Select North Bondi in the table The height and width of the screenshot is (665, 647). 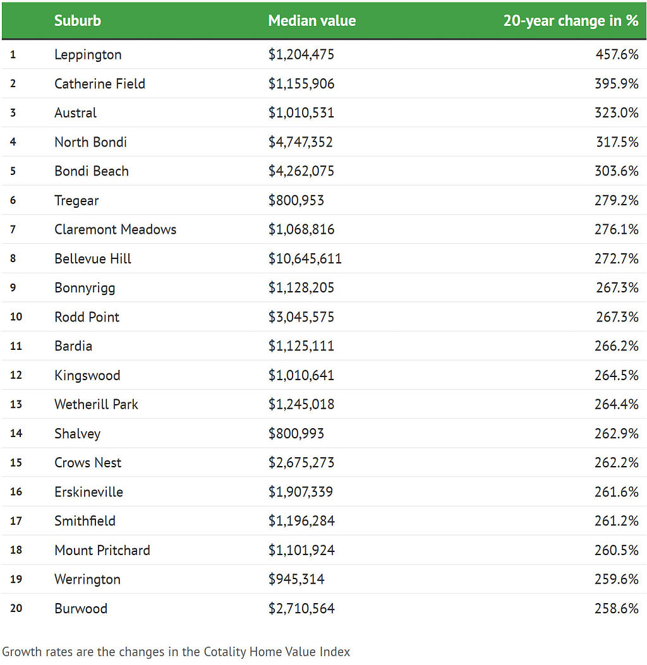90,142
